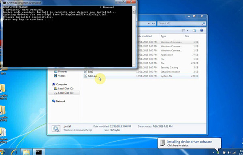243x155 pixels.
Task: Open the network signal tray icon
Action: coord(234,153)
